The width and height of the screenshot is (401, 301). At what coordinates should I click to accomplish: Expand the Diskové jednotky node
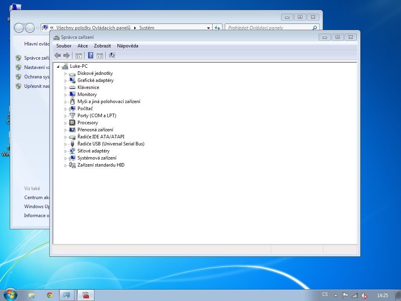65,74
